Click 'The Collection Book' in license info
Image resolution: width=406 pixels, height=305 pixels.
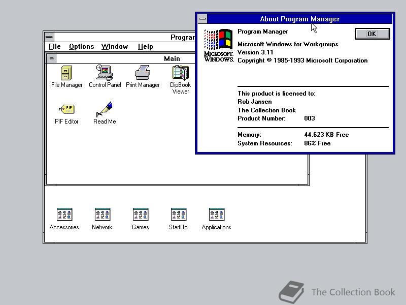(x=267, y=110)
